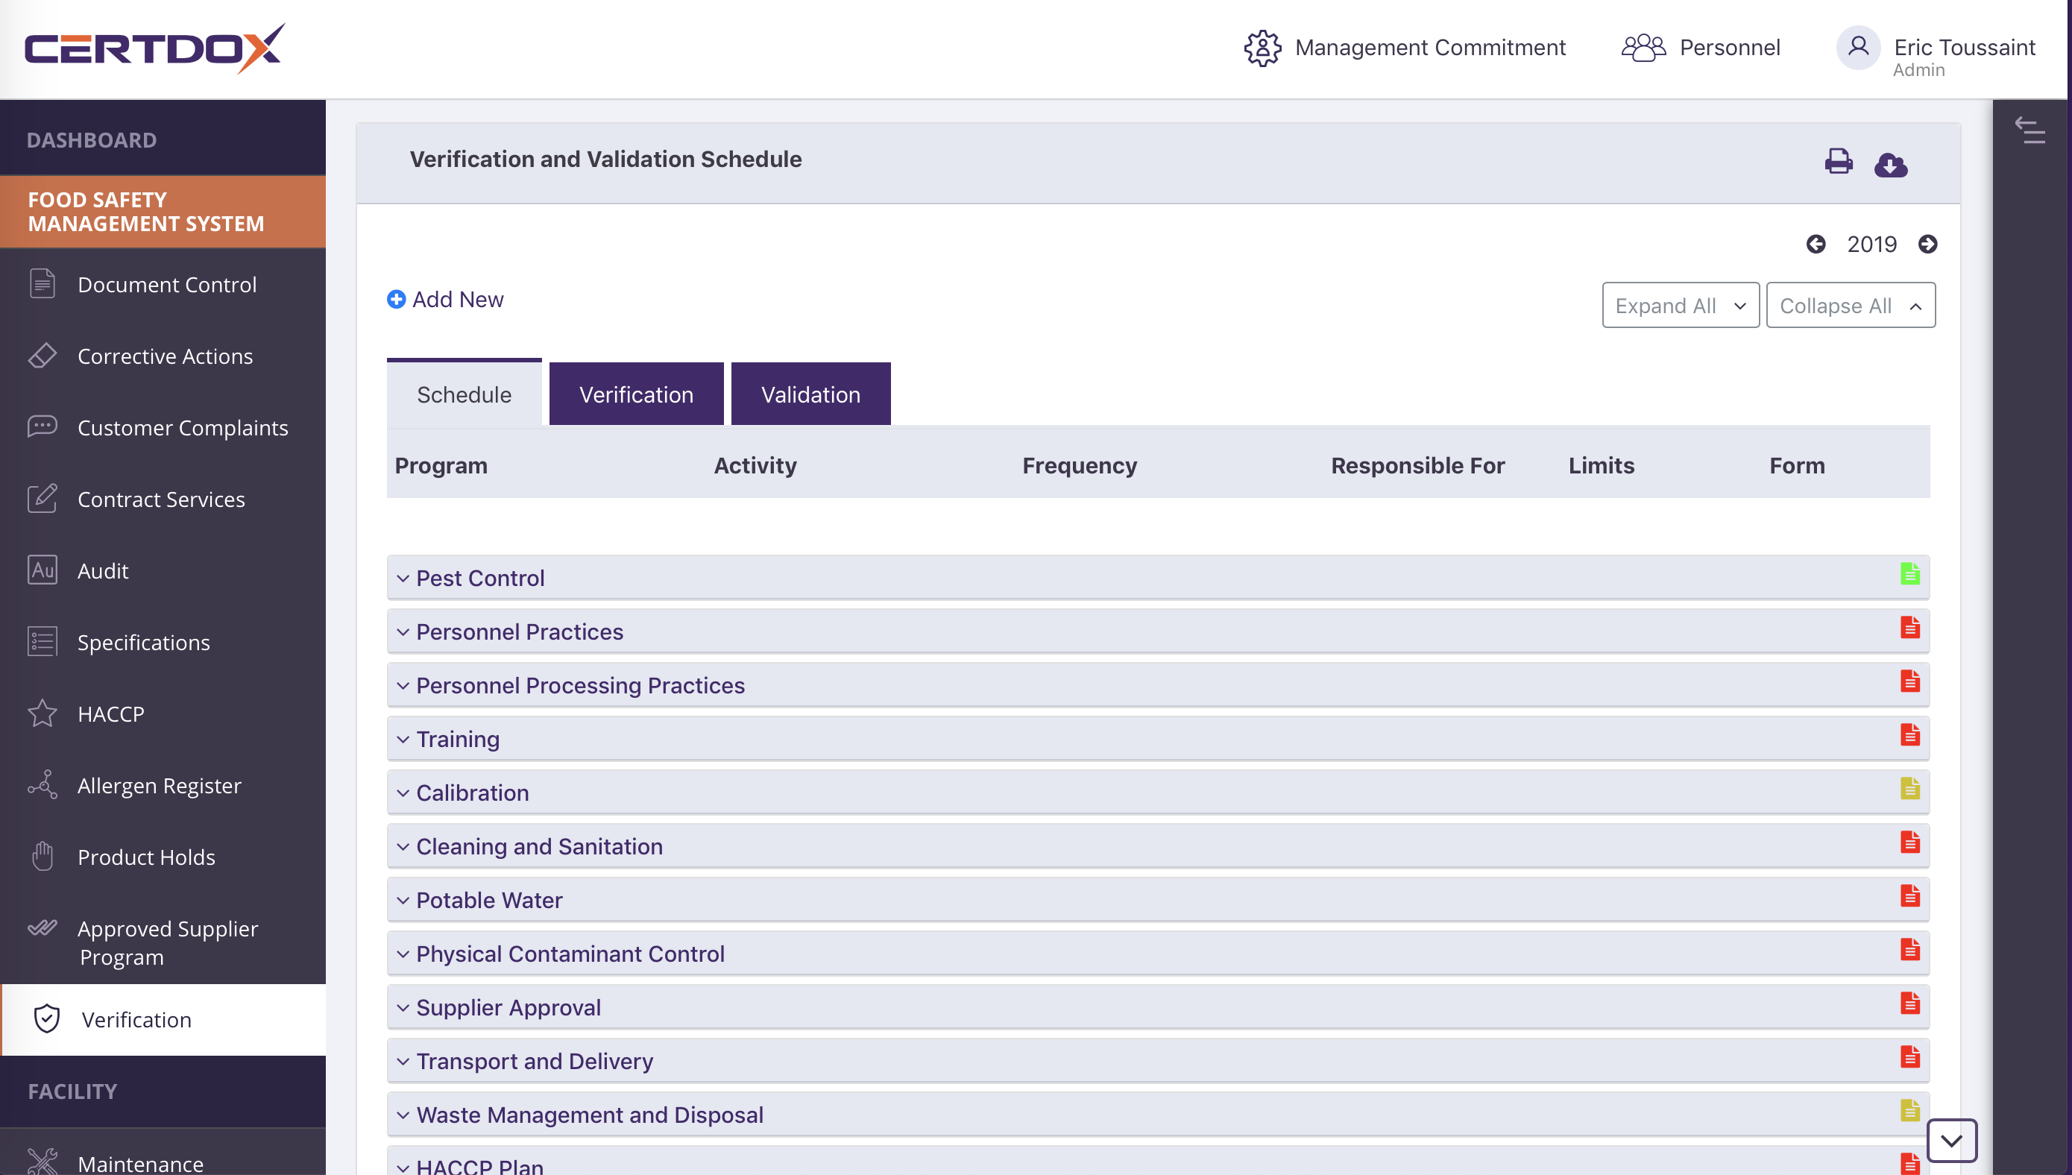Click the Expand All button
Screen dimensions: 2072x1175
pyautogui.click(x=1680, y=305)
